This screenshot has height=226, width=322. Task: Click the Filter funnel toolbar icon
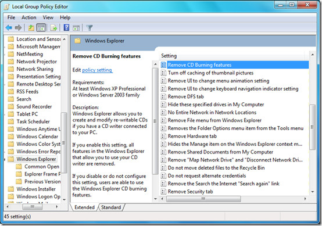coord(90,28)
